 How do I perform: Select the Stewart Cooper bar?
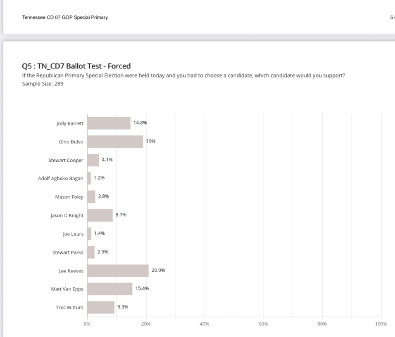click(93, 160)
